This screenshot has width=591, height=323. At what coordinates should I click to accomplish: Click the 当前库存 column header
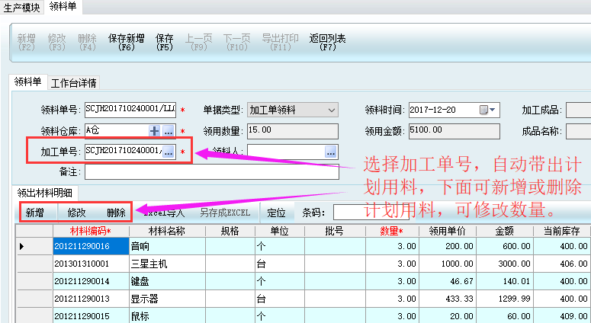pyautogui.click(x=561, y=231)
